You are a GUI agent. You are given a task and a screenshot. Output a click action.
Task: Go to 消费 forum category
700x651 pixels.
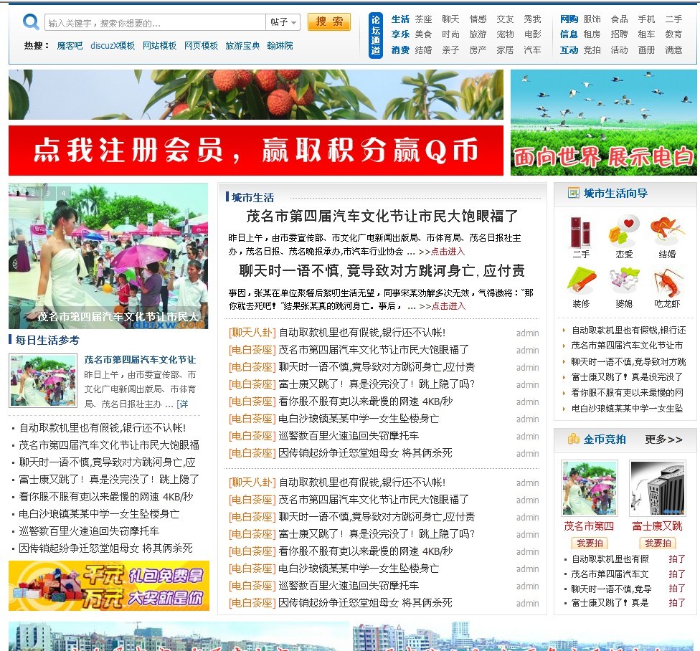pyautogui.click(x=400, y=49)
